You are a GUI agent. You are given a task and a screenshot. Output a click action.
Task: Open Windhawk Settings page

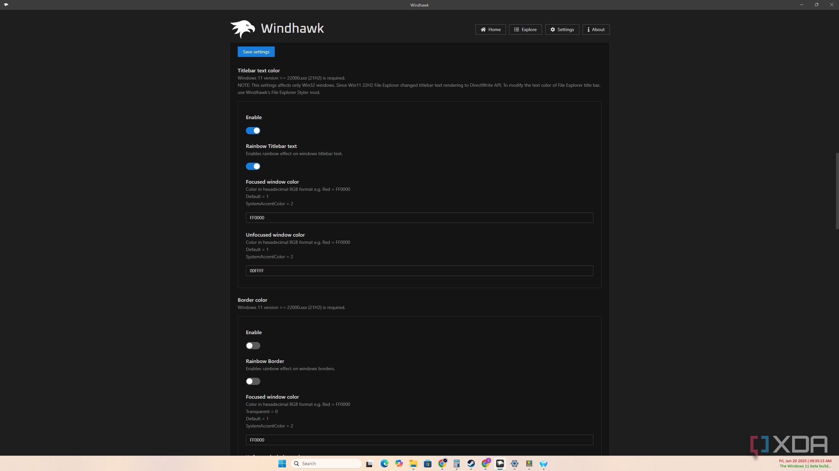click(562, 29)
